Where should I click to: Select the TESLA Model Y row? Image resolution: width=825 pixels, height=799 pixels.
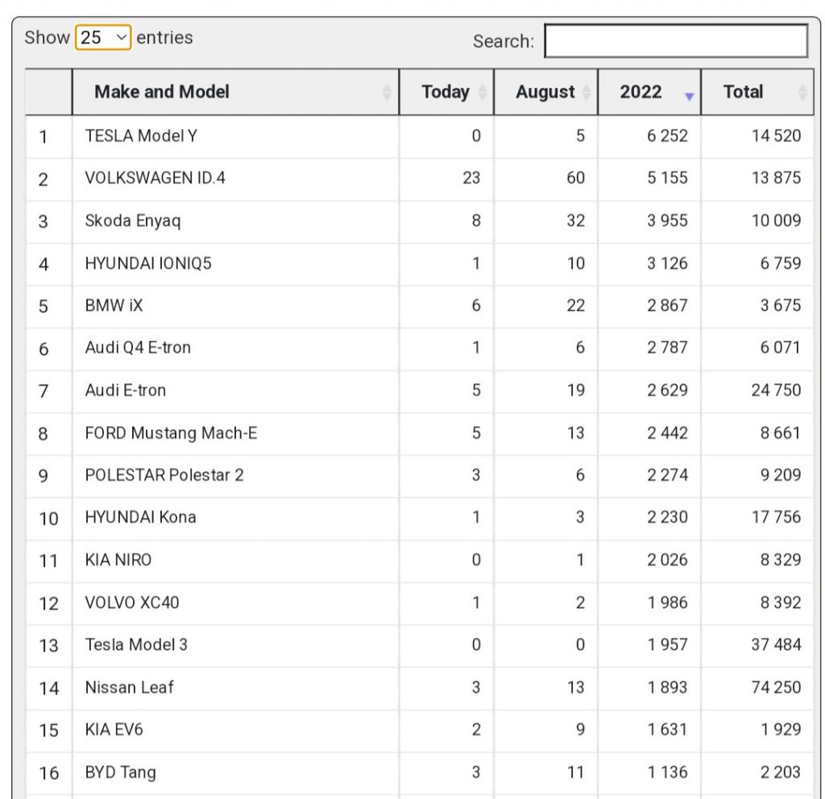coord(141,136)
